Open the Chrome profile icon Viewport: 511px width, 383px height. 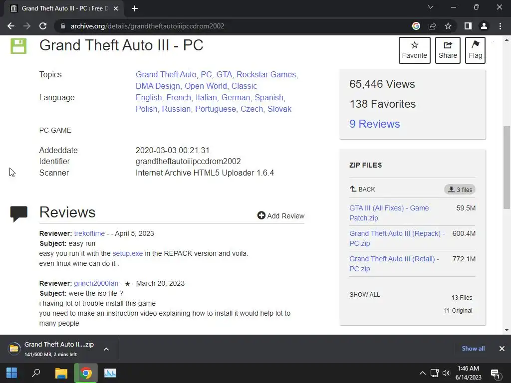tap(484, 26)
